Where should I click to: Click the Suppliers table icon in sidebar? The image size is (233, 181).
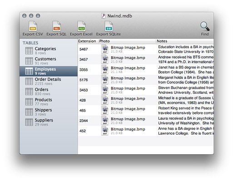click(29, 122)
